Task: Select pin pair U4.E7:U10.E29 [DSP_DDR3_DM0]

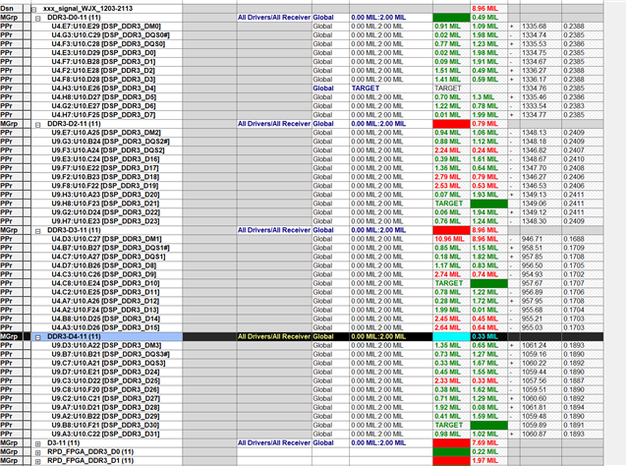Action: 106,26
